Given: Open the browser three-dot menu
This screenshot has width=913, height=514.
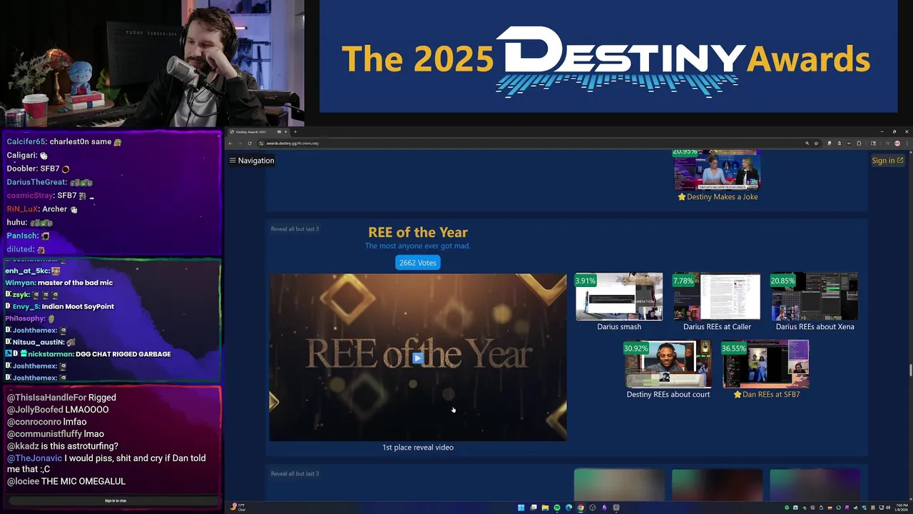Looking at the screenshot, I should [907, 143].
